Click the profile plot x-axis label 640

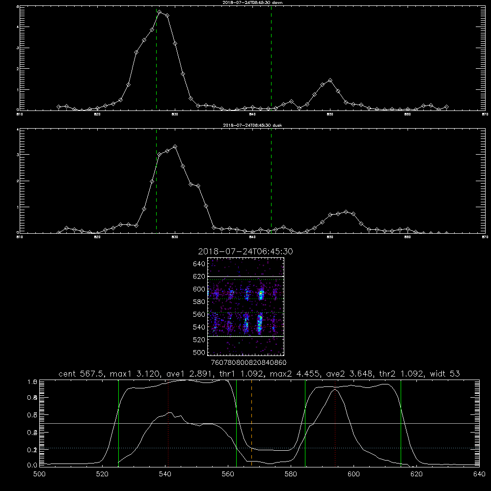(479, 474)
